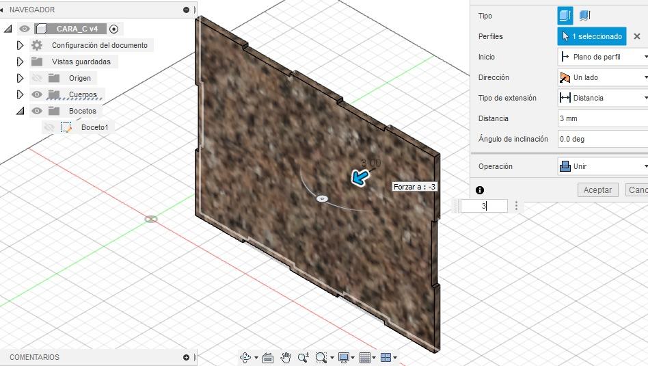Image resolution: width=648 pixels, height=366 pixels.
Task: Click the Zoom Window fit icon
Action: click(321, 358)
